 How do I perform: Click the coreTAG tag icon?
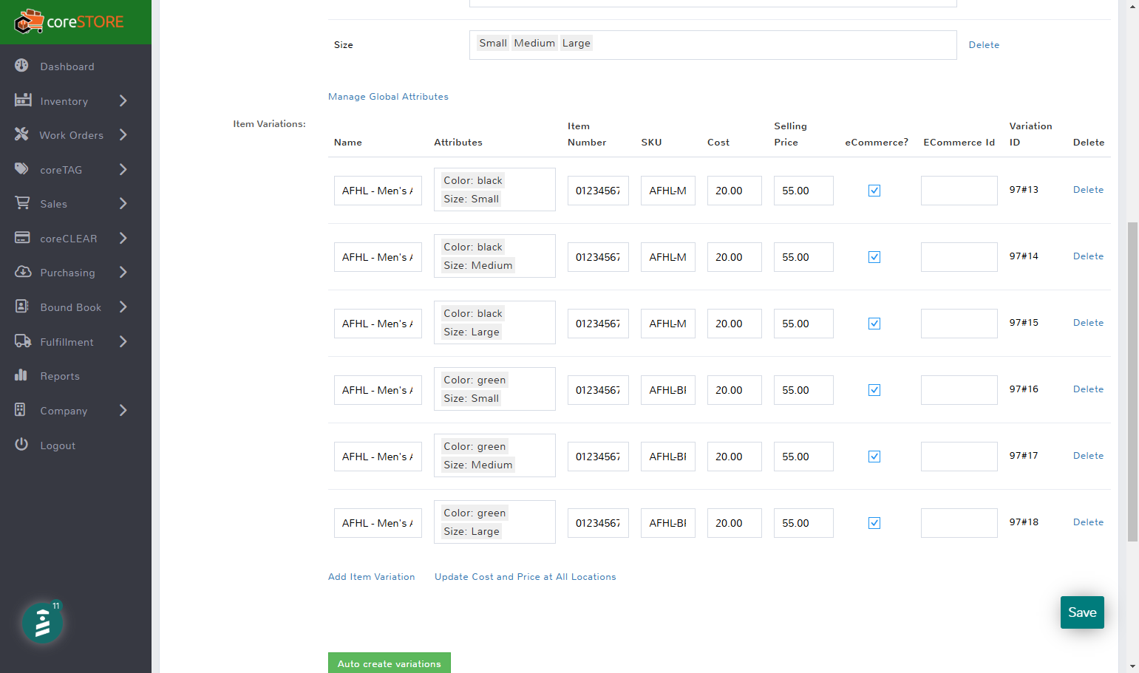click(22, 168)
